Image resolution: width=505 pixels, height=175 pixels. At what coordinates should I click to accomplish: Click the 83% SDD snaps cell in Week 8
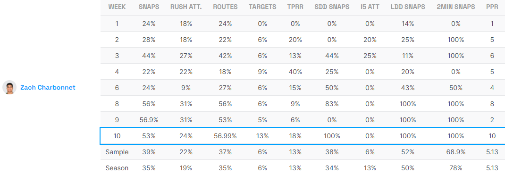[x=332, y=104]
